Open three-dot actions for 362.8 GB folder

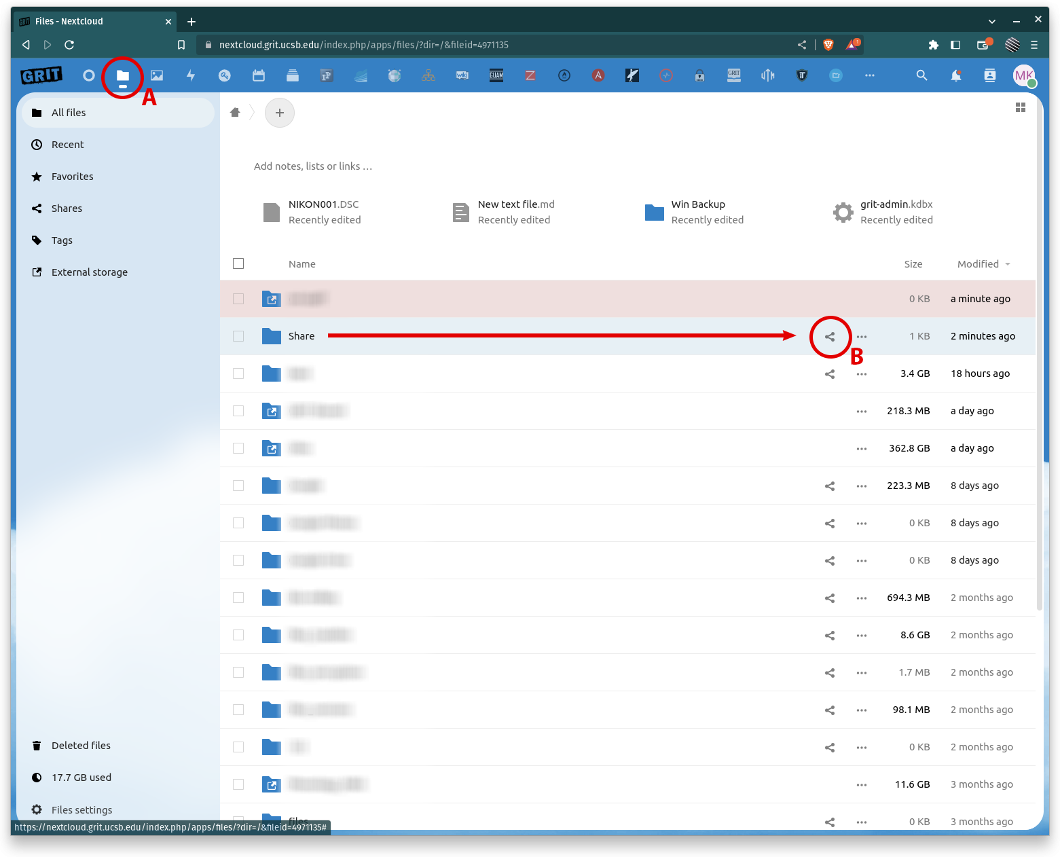point(862,449)
